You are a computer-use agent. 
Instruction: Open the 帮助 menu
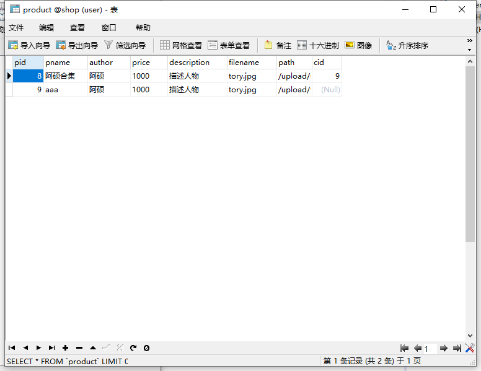click(143, 28)
